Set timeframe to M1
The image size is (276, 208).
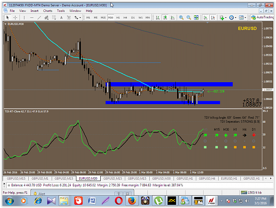click(88, 18)
